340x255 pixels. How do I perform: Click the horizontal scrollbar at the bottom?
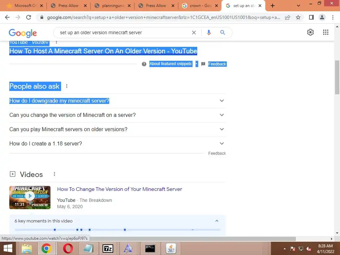tap(193, 239)
